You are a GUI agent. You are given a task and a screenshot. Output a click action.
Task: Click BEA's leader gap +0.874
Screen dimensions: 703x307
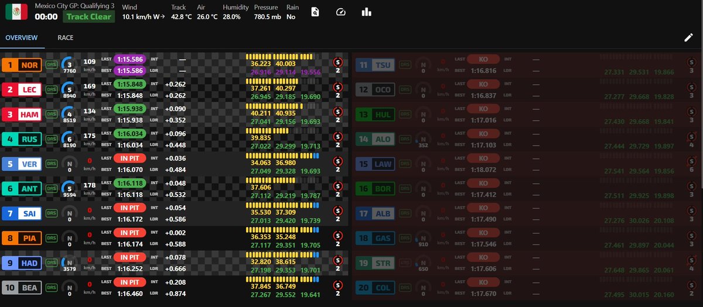point(176,293)
